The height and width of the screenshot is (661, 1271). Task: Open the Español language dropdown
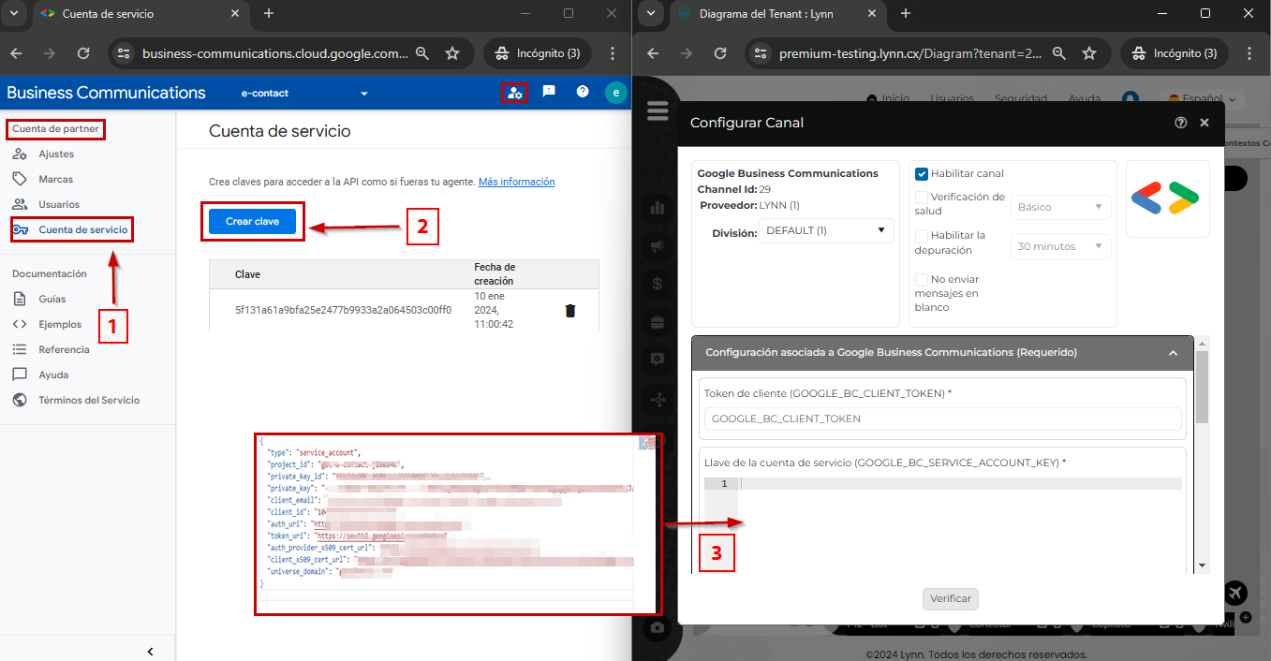tap(1202, 98)
